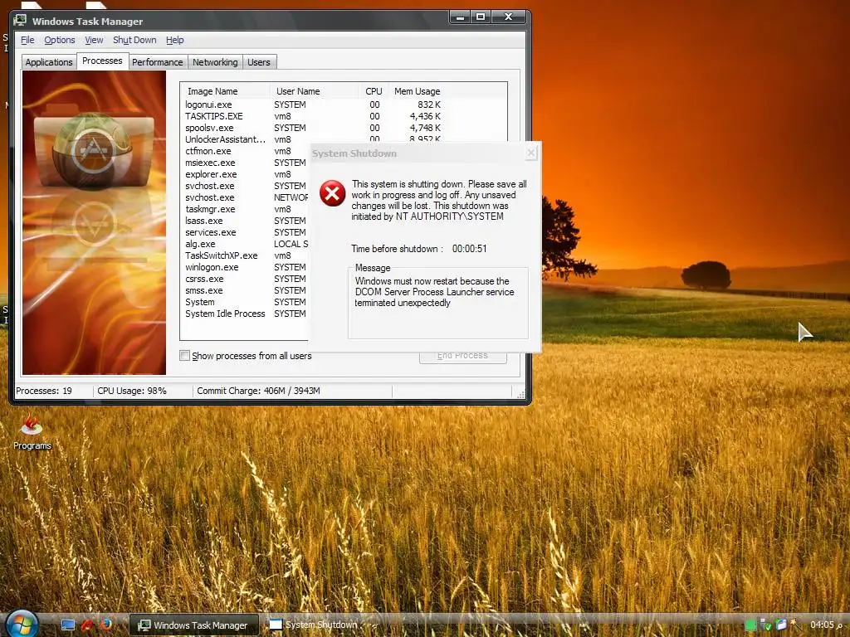Click the Task Manager resize grip

point(521,395)
